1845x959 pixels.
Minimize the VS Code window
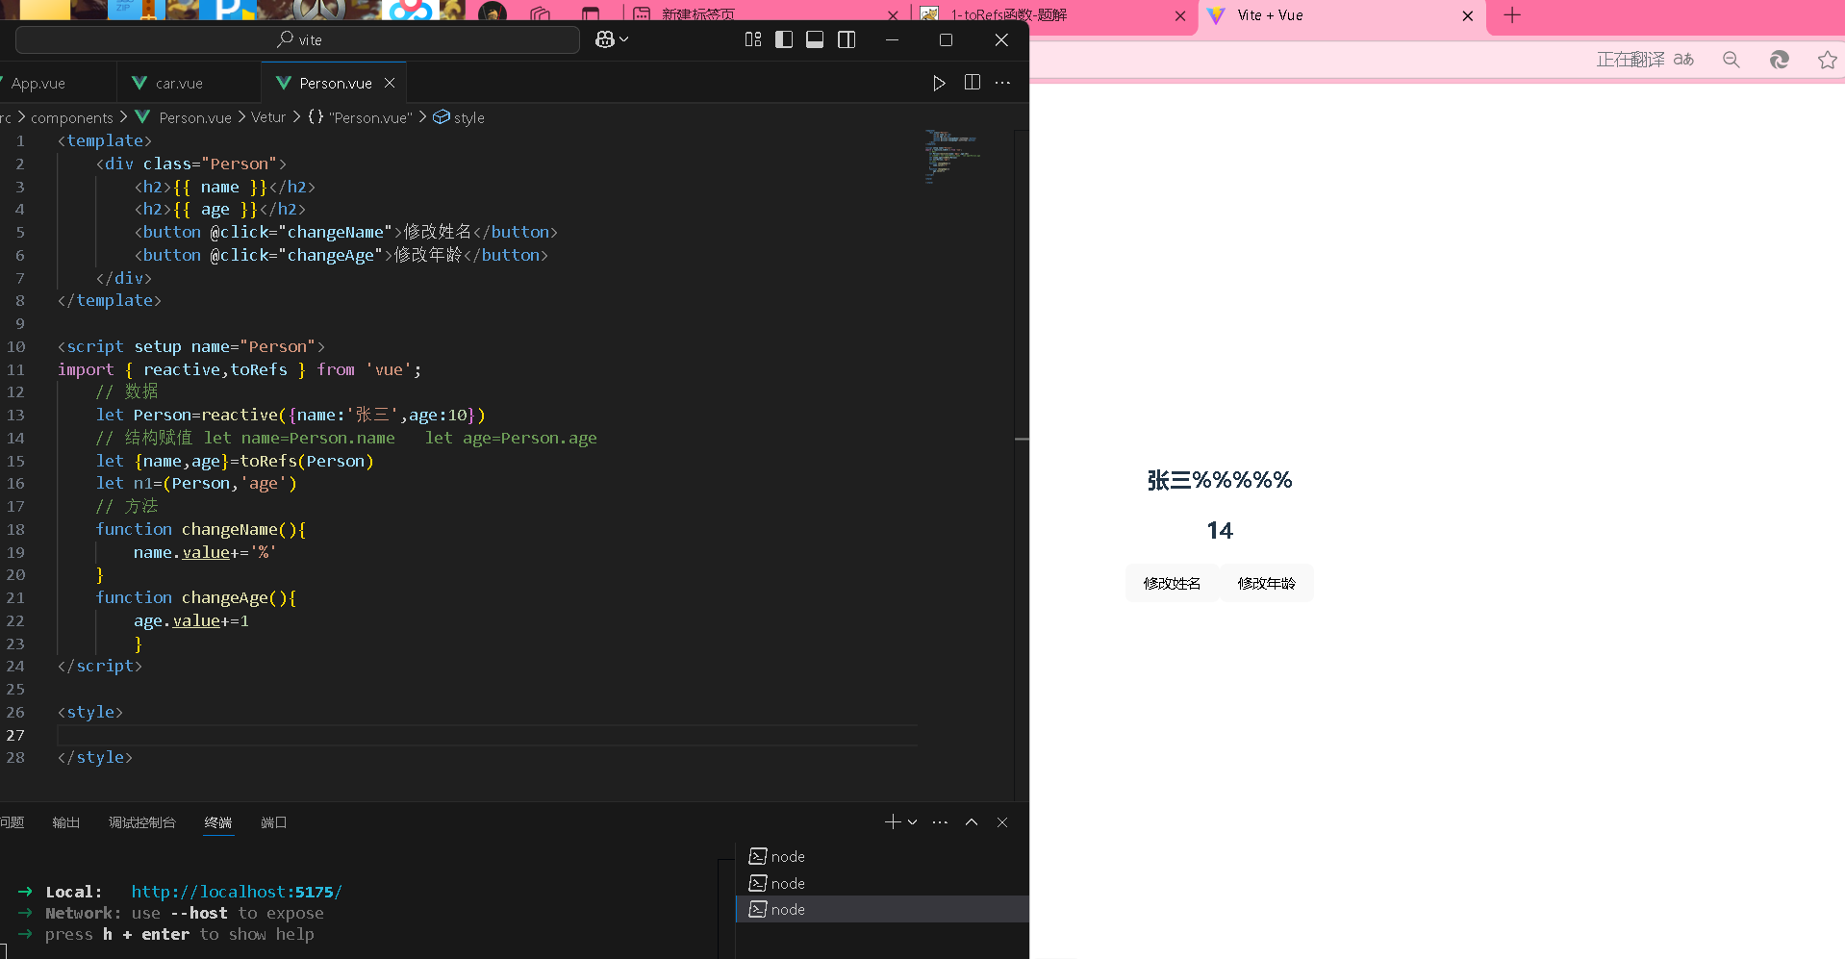tap(892, 39)
